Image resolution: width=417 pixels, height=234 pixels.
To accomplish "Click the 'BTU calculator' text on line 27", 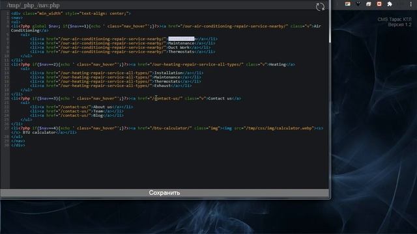I will point(39,133).
